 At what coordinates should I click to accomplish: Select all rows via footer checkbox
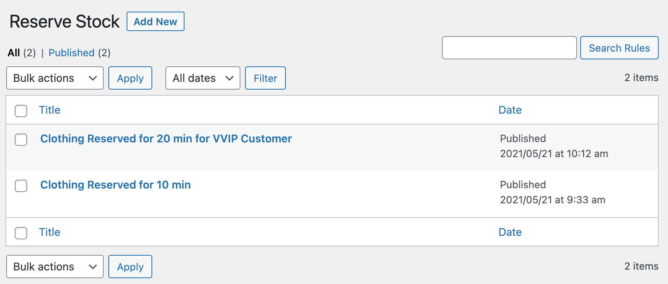(21, 233)
